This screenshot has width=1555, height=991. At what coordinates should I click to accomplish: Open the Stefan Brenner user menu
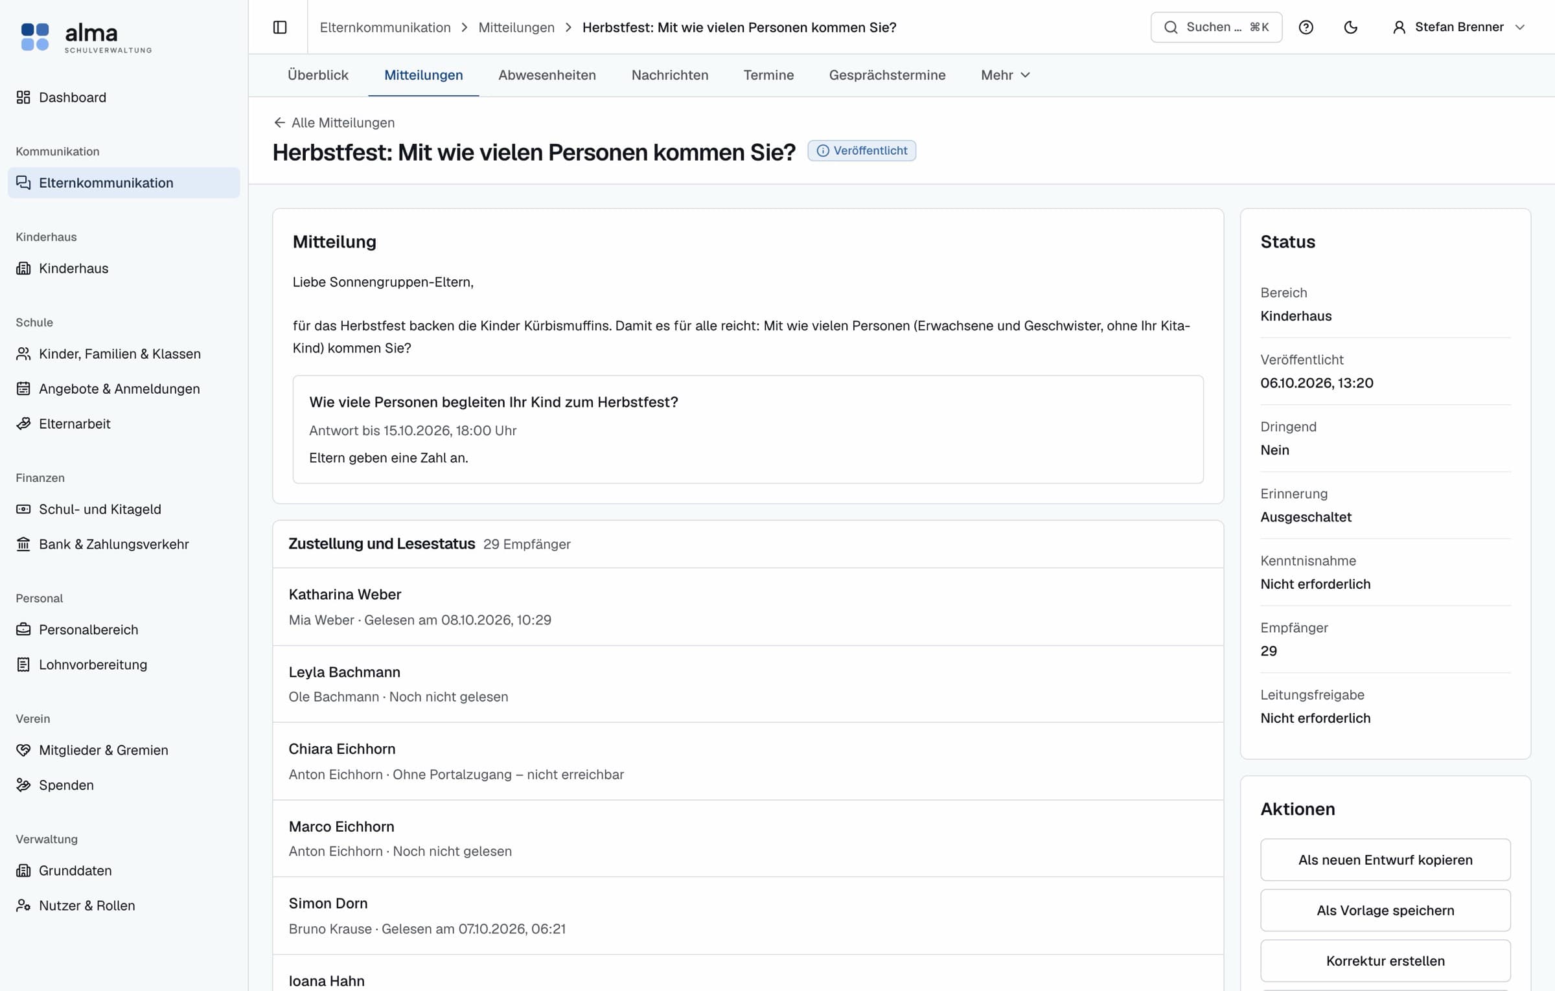1459,27
